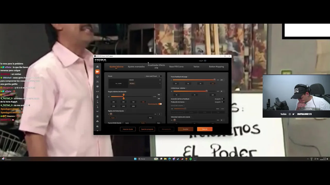This screenshot has height=185, width=330.
Task: Click the Force Feedback del juego value field
Action: pyautogui.click(x=222, y=80)
